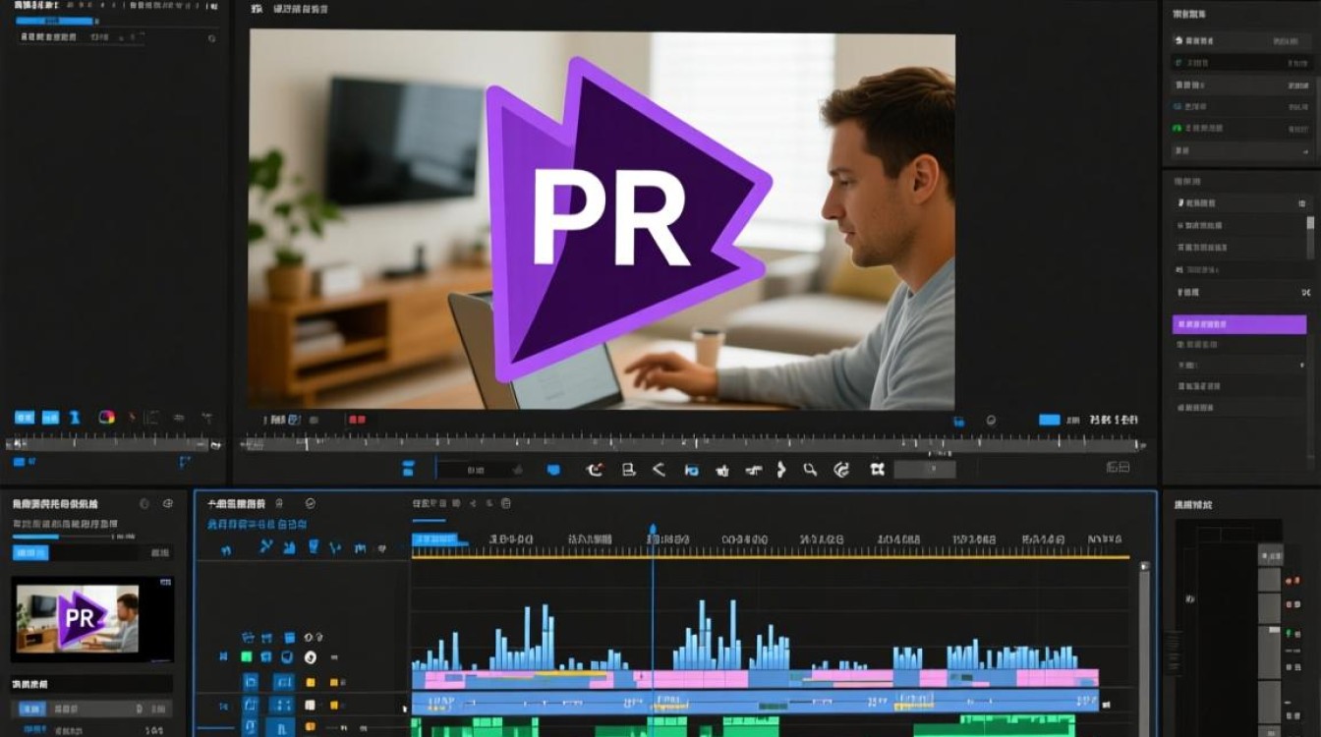Viewport: 1321px width, 737px height.
Task: Click the solid blue rectangle icon in monitor toolbar
Action: pos(553,470)
